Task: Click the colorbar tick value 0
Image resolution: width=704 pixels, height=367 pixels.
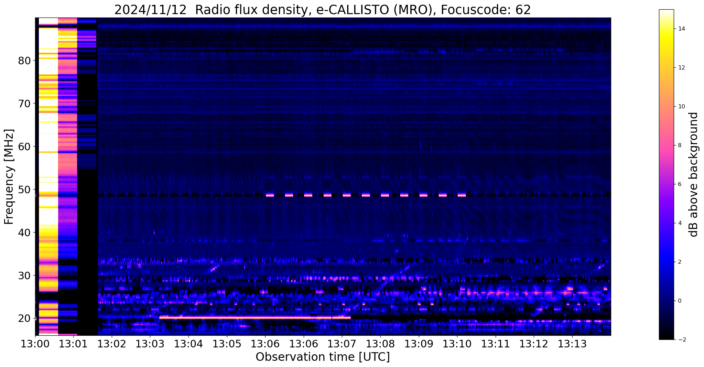Action: [x=679, y=301]
